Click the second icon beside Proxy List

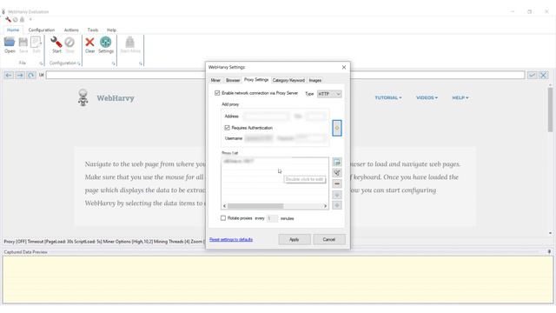[337, 173]
